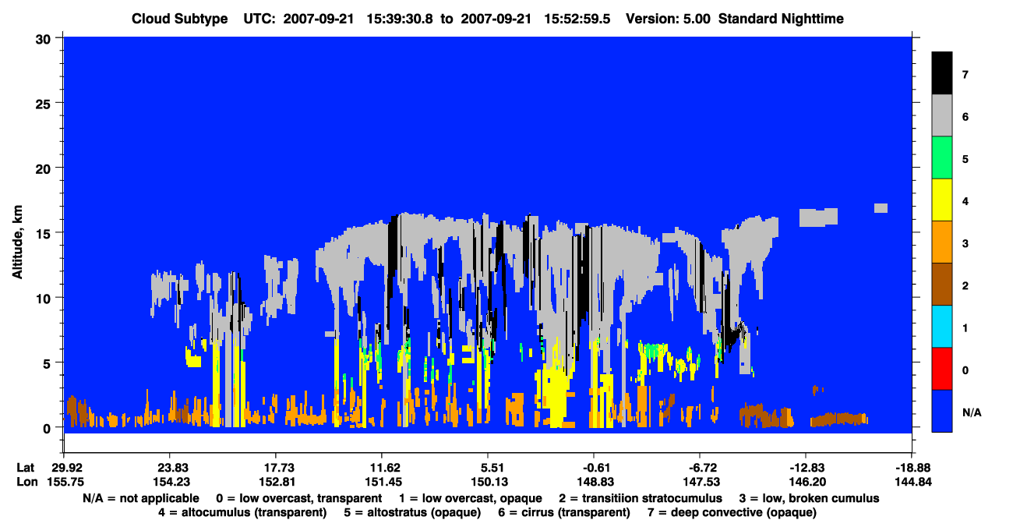
Task: Click longitude value 144.84
Action: click(x=911, y=482)
